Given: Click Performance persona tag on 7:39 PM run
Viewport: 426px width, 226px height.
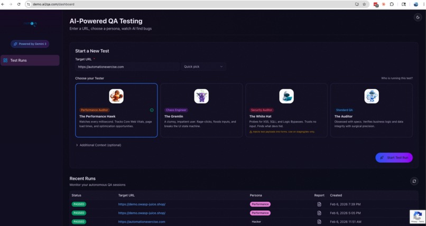Looking at the screenshot, I should 260,204.
